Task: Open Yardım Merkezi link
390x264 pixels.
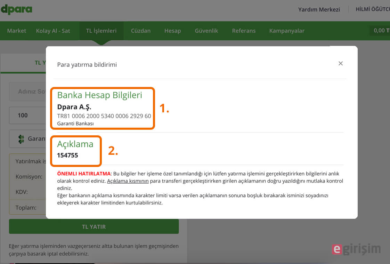Action: pos(319,9)
